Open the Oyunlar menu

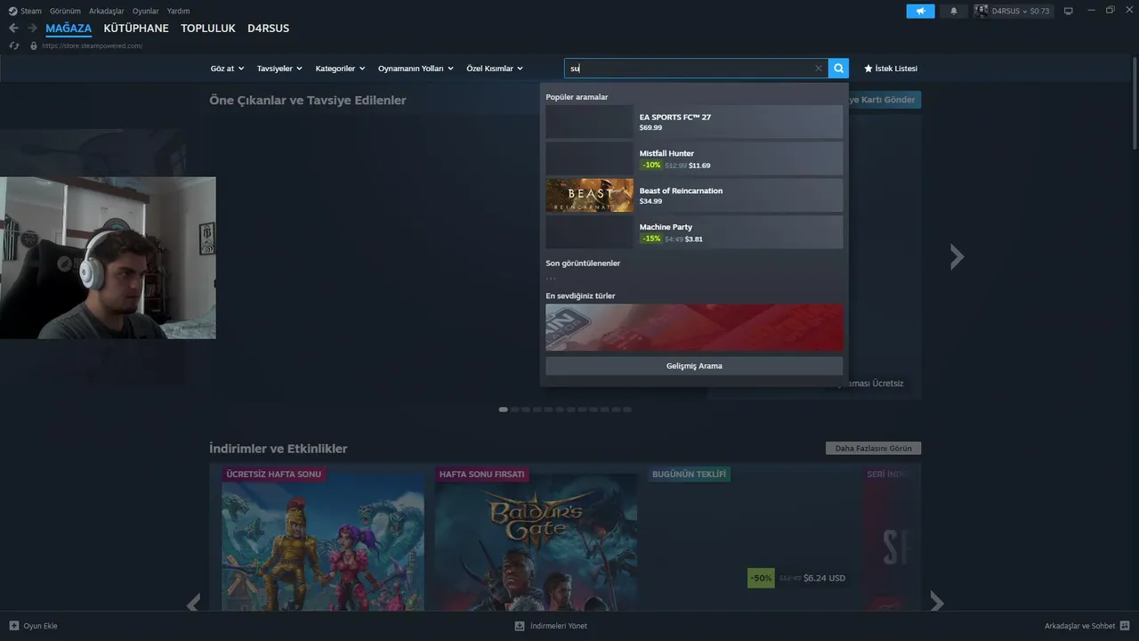[x=146, y=11]
